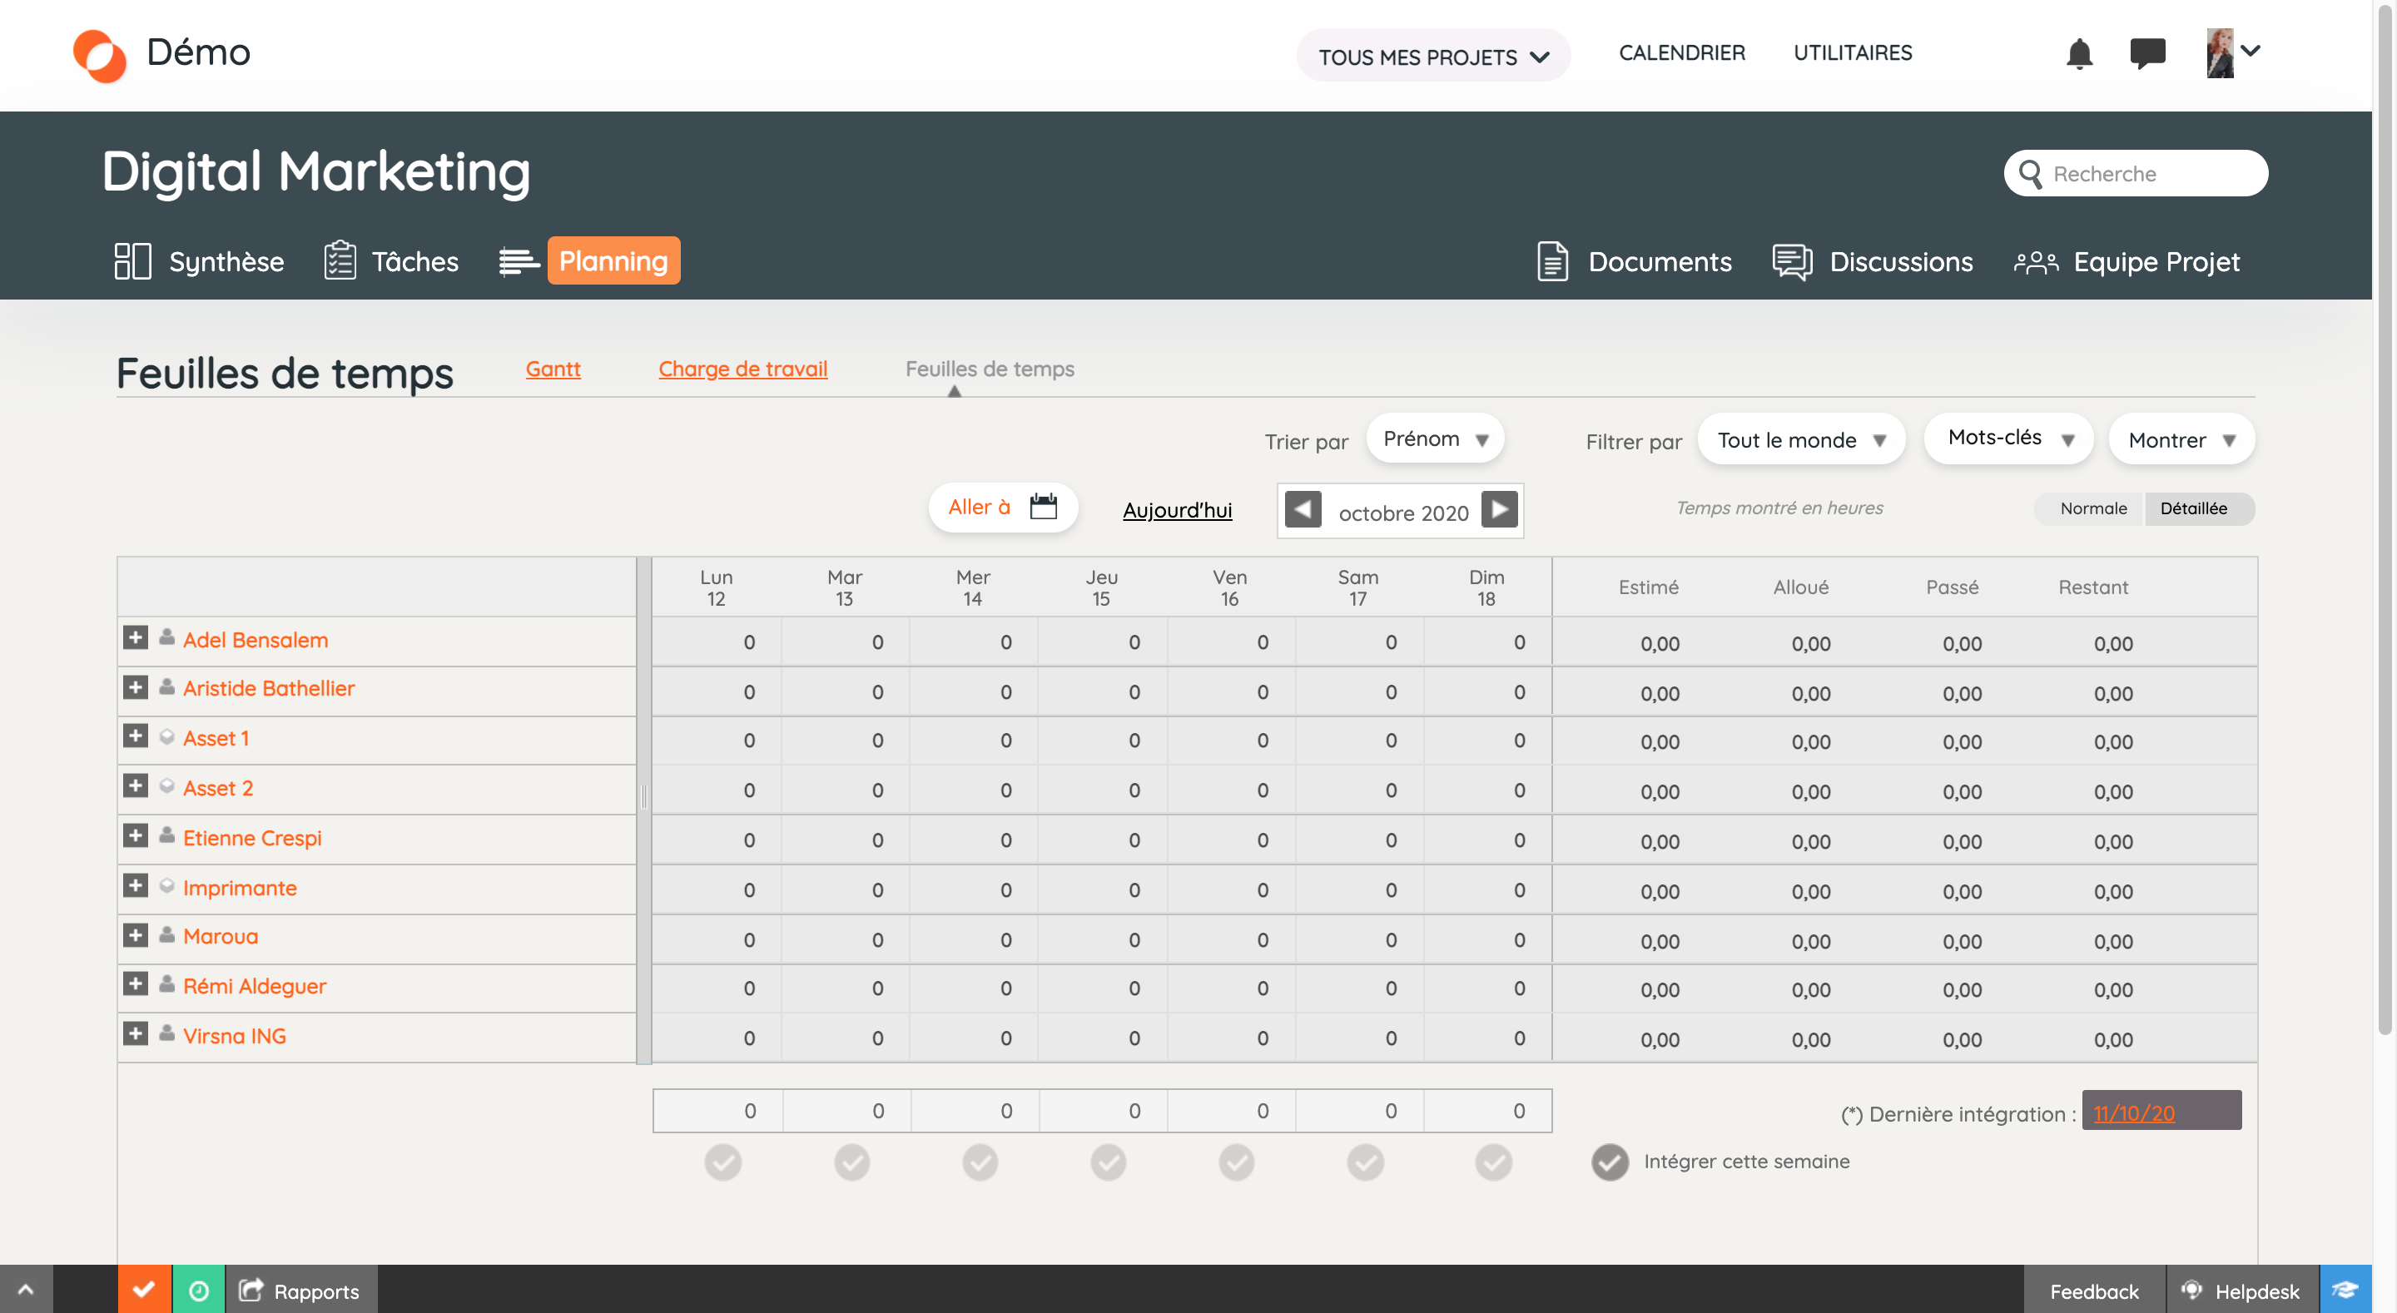Open the CALENDRIER menu
This screenshot has width=2397, height=1313.
(1681, 53)
